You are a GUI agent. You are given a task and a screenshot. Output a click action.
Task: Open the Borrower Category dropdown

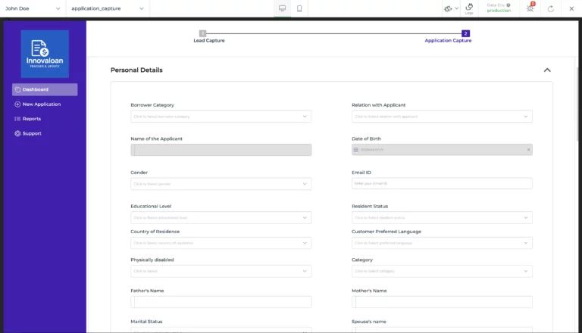click(221, 117)
